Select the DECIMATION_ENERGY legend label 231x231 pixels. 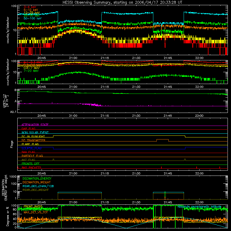pos(37,178)
